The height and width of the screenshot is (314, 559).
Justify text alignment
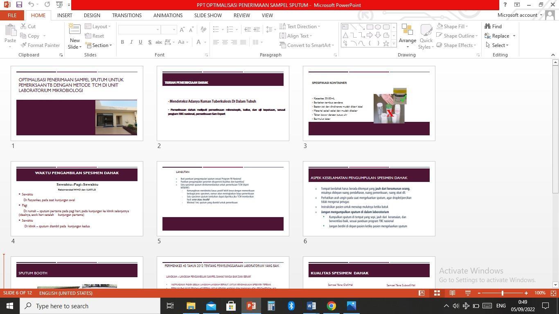[x=243, y=42]
